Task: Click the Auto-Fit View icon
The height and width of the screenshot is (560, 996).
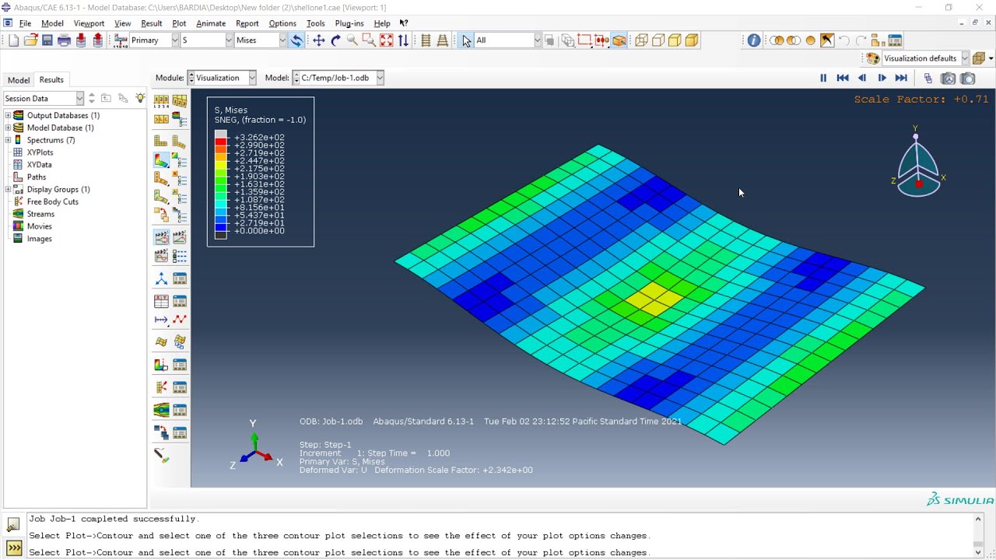Action: click(386, 40)
